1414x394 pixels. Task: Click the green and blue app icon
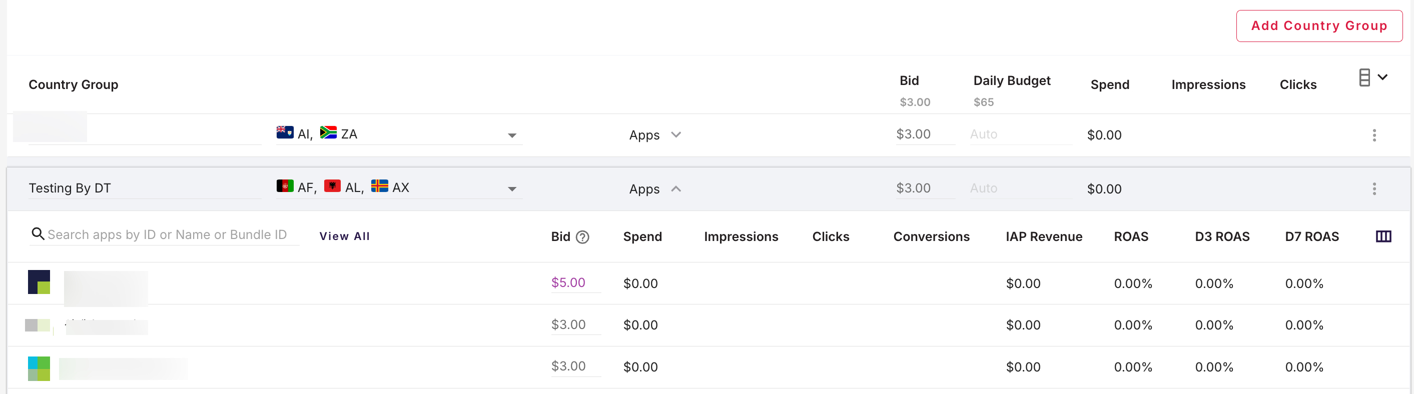pos(39,368)
